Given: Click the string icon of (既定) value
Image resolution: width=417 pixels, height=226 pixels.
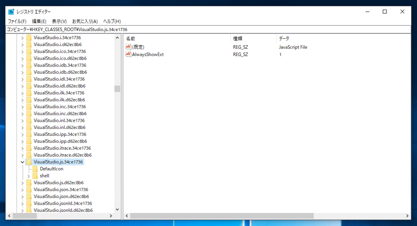Looking at the screenshot, I should click(128, 47).
